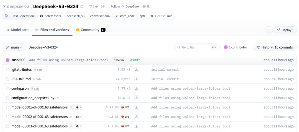Click LFS badge on model-00003 row
This screenshot has width=299, height=132.
pos(125,126)
